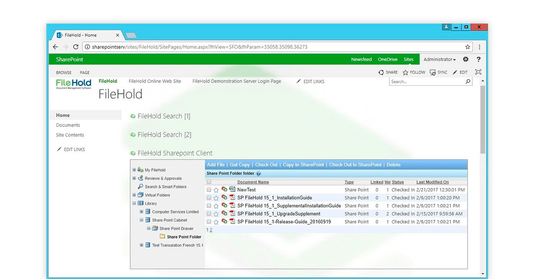Click the star icon for the NewTest row

pos(216,190)
